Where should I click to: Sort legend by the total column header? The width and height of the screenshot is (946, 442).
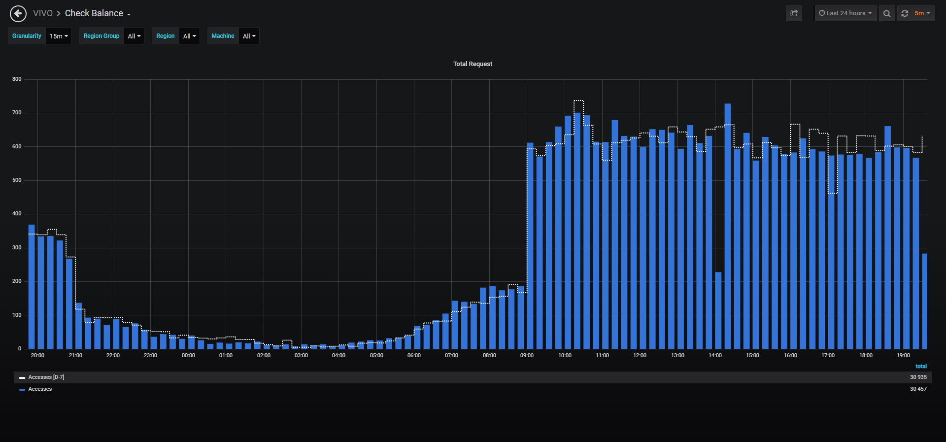[921, 366]
